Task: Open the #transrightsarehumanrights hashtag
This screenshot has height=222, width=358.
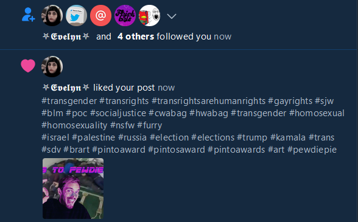Action: [208, 101]
